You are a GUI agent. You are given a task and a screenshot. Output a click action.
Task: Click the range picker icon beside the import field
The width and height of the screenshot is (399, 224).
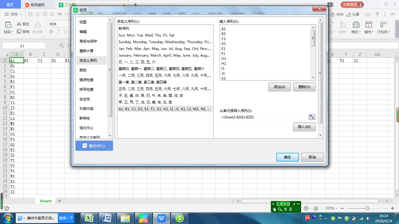pyautogui.click(x=312, y=117)
